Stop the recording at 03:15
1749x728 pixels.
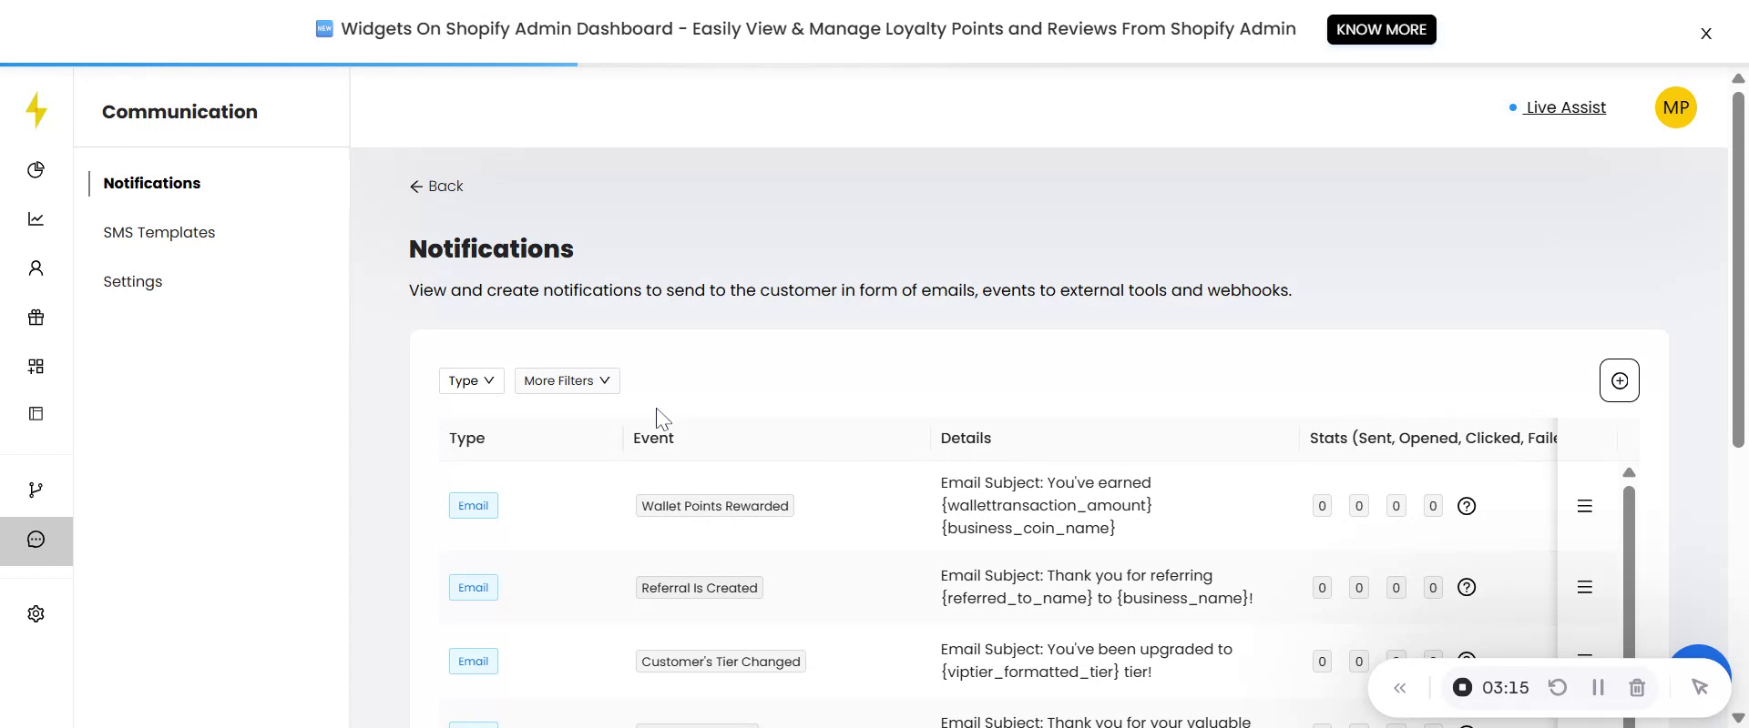pyautogui.click(x=1462, y=688)
